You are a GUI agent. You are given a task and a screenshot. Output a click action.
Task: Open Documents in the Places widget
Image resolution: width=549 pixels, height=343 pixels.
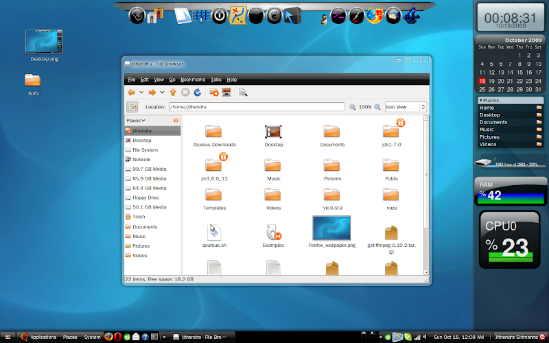point(511,122)
